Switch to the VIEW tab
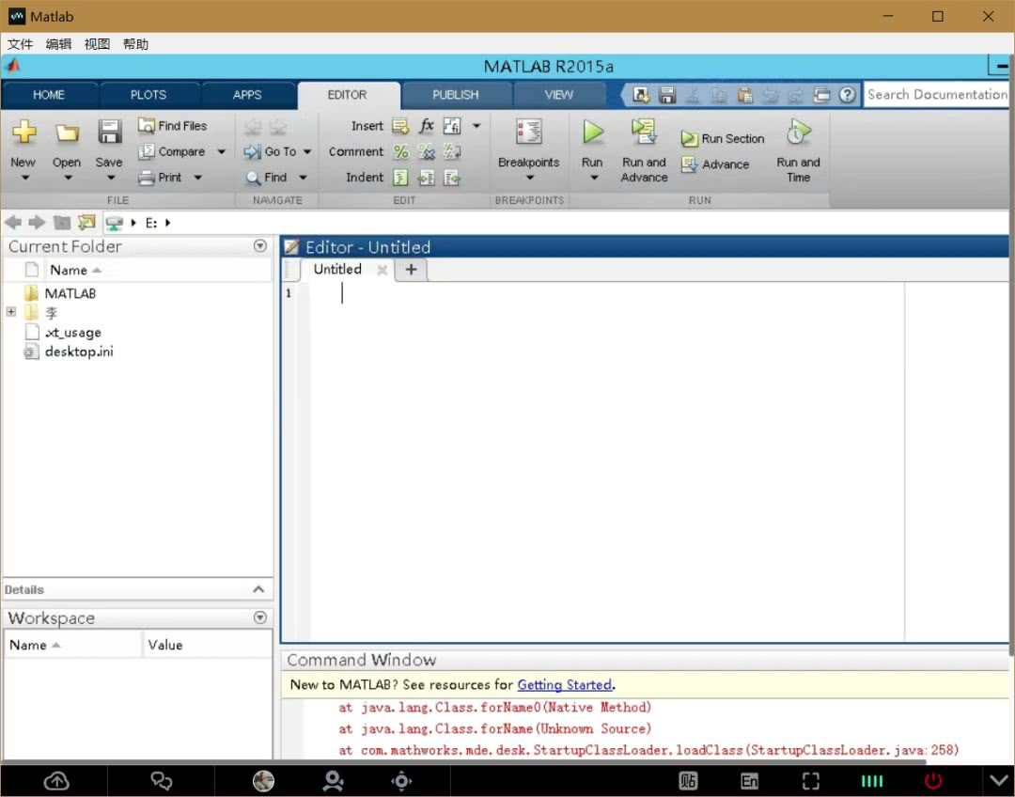This screenshot has width=1015, height=797. click(558, 95)
